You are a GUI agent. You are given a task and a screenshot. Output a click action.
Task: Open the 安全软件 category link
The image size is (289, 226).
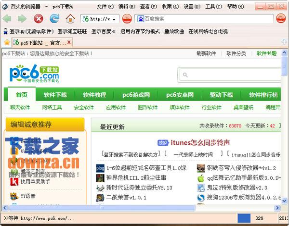point(84,107)
